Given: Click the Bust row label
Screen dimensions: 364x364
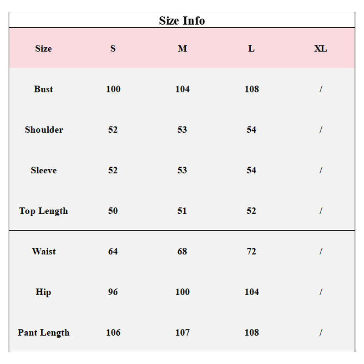Looking at the screenshot, I should (x=44, y=89).
